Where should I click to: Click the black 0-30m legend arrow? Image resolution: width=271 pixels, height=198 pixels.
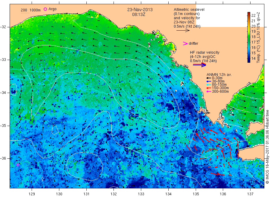[x=209, y=78]
